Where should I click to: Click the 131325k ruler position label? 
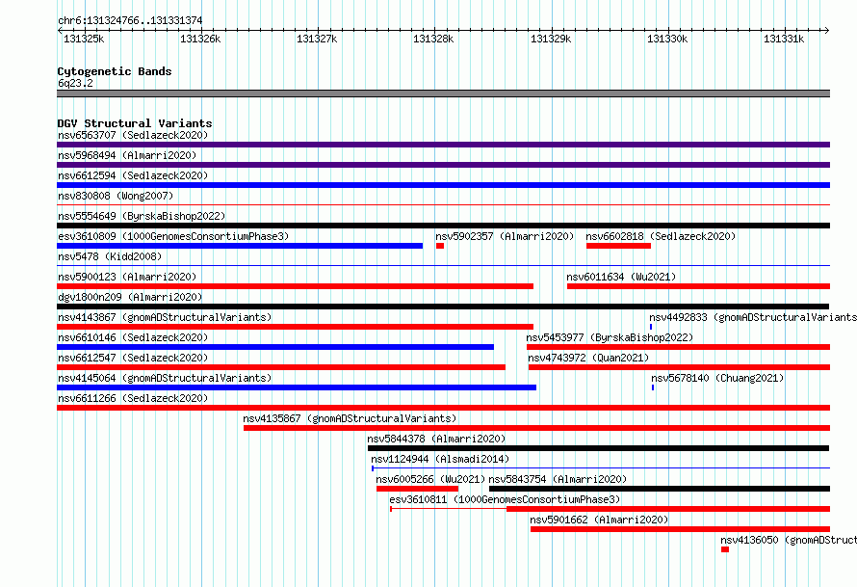(x=84, y=39)
